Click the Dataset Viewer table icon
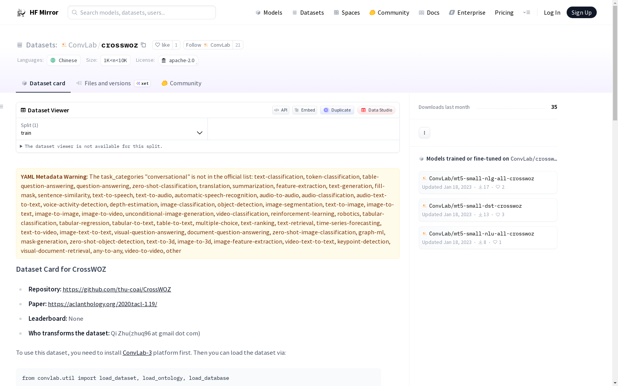The width and height of the screenshot is (618, 386). coord(23,110)
